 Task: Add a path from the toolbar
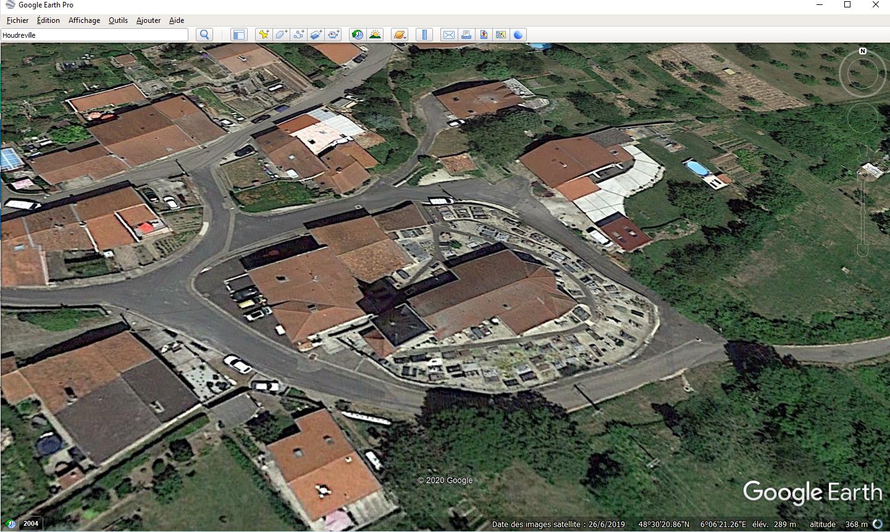298,35
